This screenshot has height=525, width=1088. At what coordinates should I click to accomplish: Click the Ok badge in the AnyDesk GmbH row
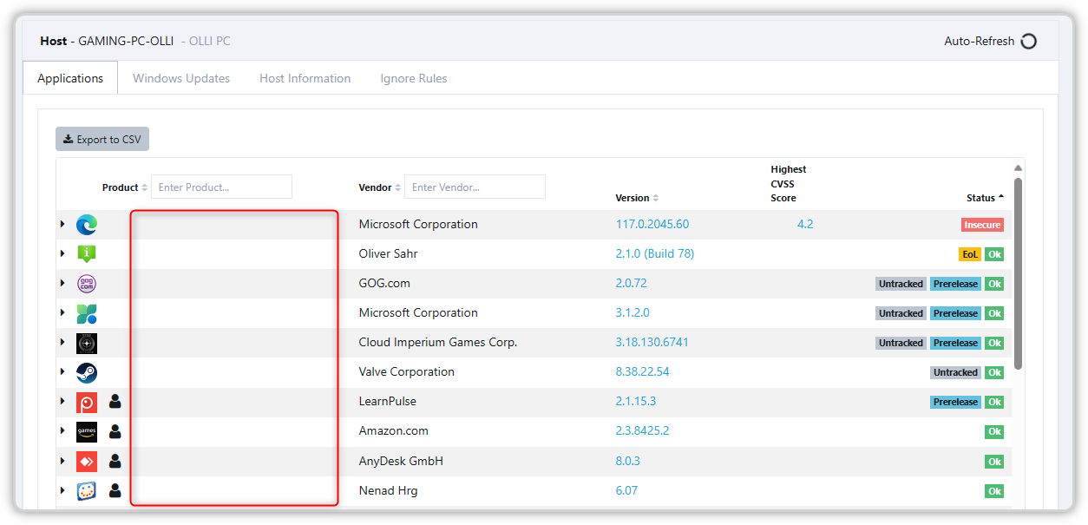[994, 461]
